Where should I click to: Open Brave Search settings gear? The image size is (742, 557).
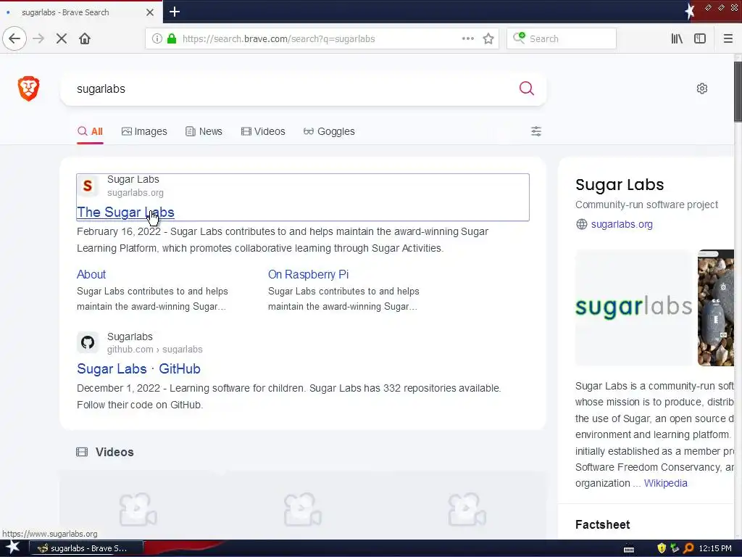click(x=701, y=88)
